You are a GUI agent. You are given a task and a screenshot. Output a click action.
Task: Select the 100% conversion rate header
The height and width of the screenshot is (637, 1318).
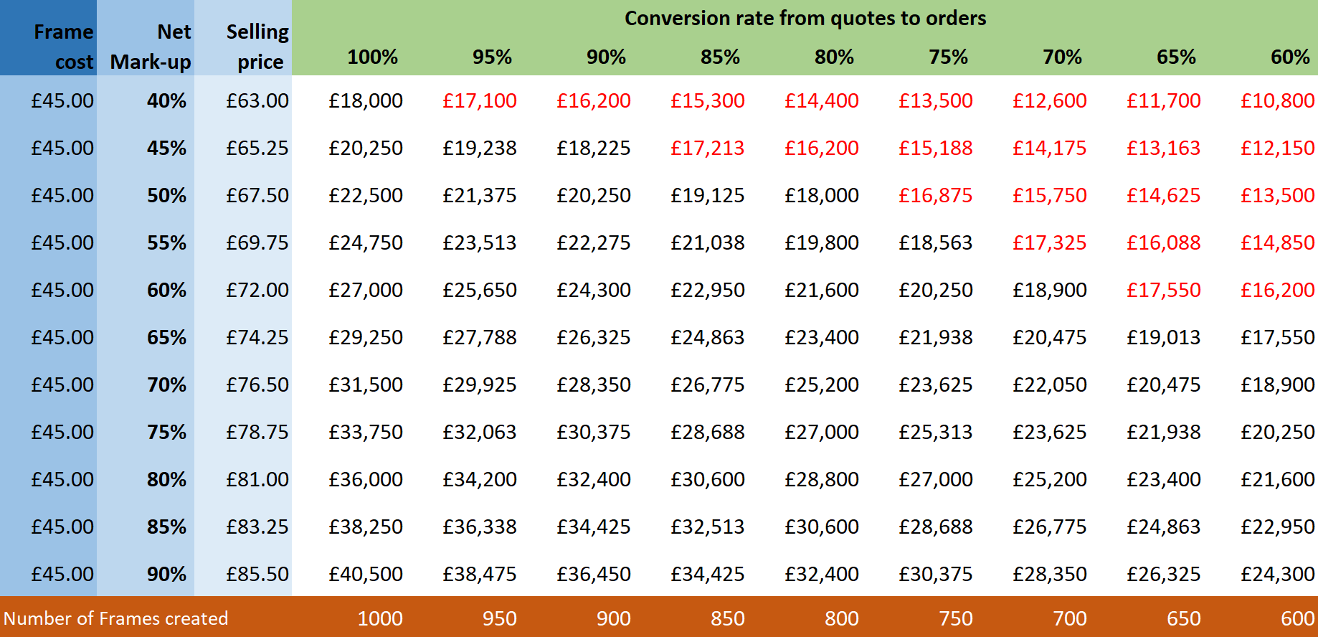pos(373,57)
